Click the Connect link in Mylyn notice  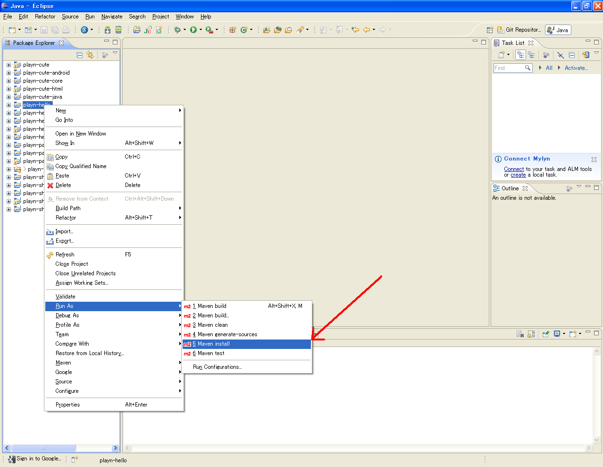coord(514,169)
